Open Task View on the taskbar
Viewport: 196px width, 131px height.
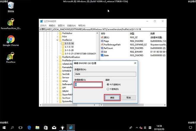tap(20, 128)
